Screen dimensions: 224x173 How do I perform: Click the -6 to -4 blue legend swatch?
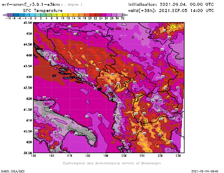22,15
